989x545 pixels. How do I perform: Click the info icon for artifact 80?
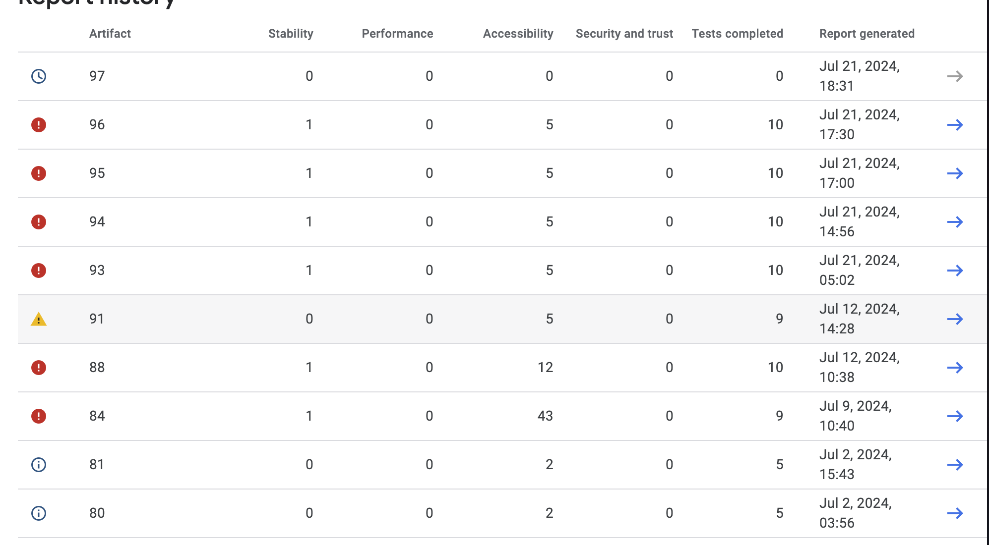pyautogui.click(x=39, y=513)
